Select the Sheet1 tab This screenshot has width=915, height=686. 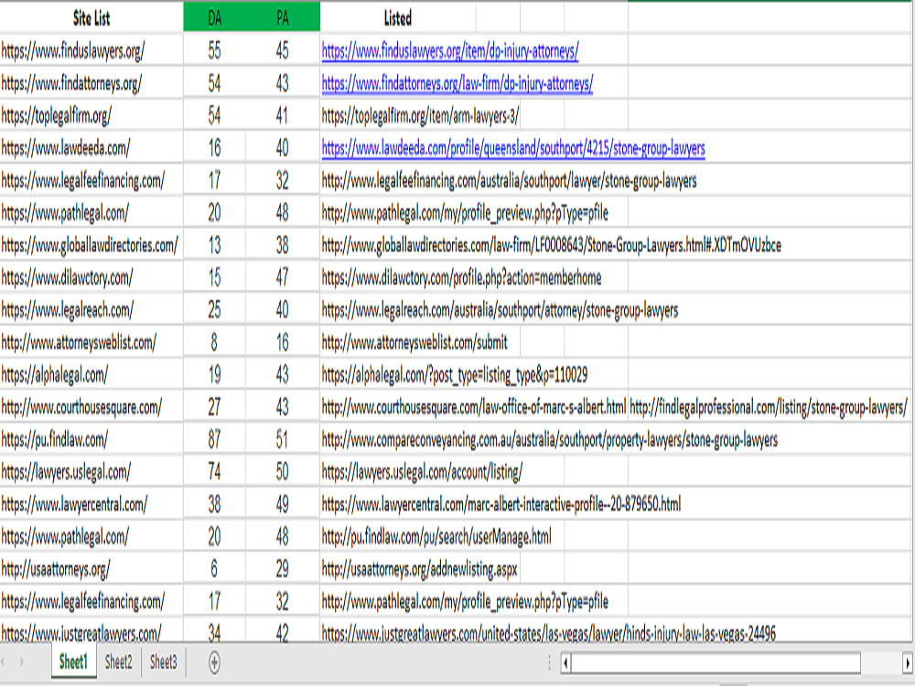pyautogui.click(x=73, y=662)
